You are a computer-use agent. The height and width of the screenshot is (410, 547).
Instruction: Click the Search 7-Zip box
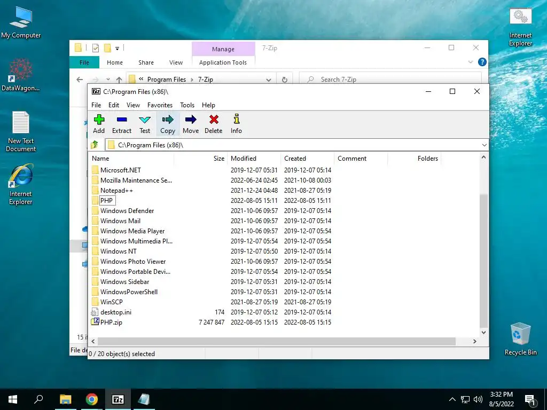coord(390,80)
